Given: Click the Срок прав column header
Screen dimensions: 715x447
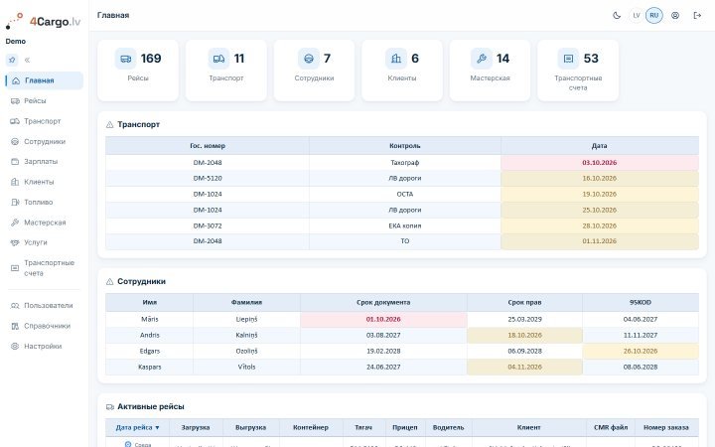Looking at the screenshot, I should [524, 302].
